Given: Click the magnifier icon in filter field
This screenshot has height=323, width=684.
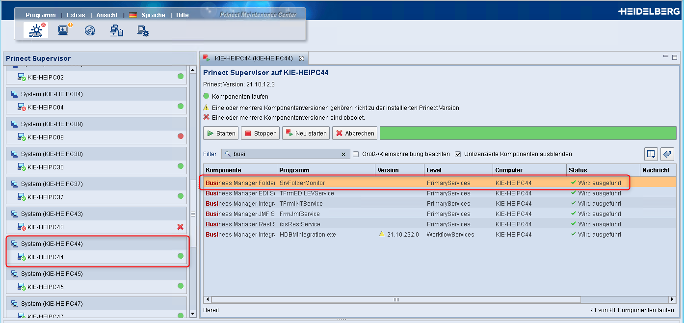Looking at the screenshot, I should pos(227,154).
